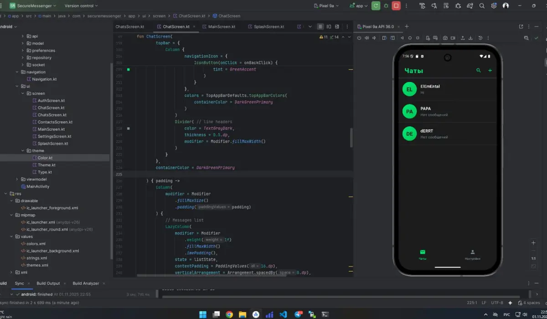Click the emulator Home circle button

click(x=410, y=38)
